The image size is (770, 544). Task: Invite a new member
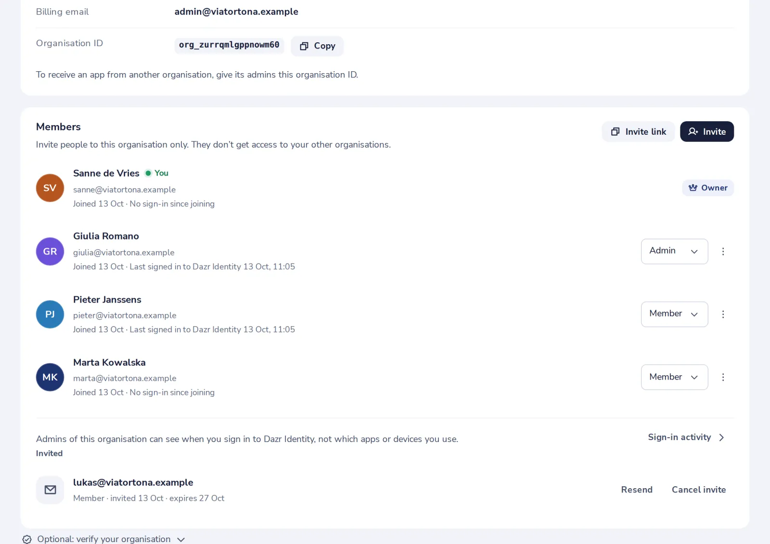707,132
